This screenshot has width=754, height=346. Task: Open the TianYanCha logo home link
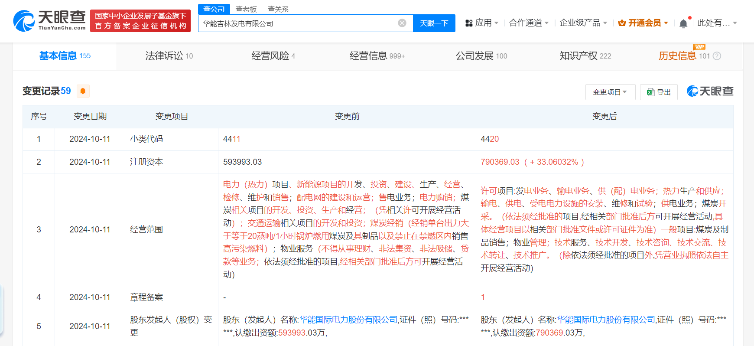49,20
